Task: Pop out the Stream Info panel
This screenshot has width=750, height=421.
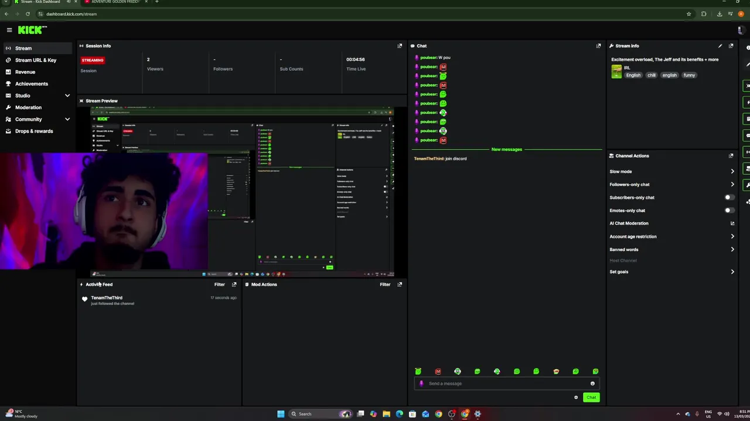Action: pyautogui.click(x=731, y=46)
